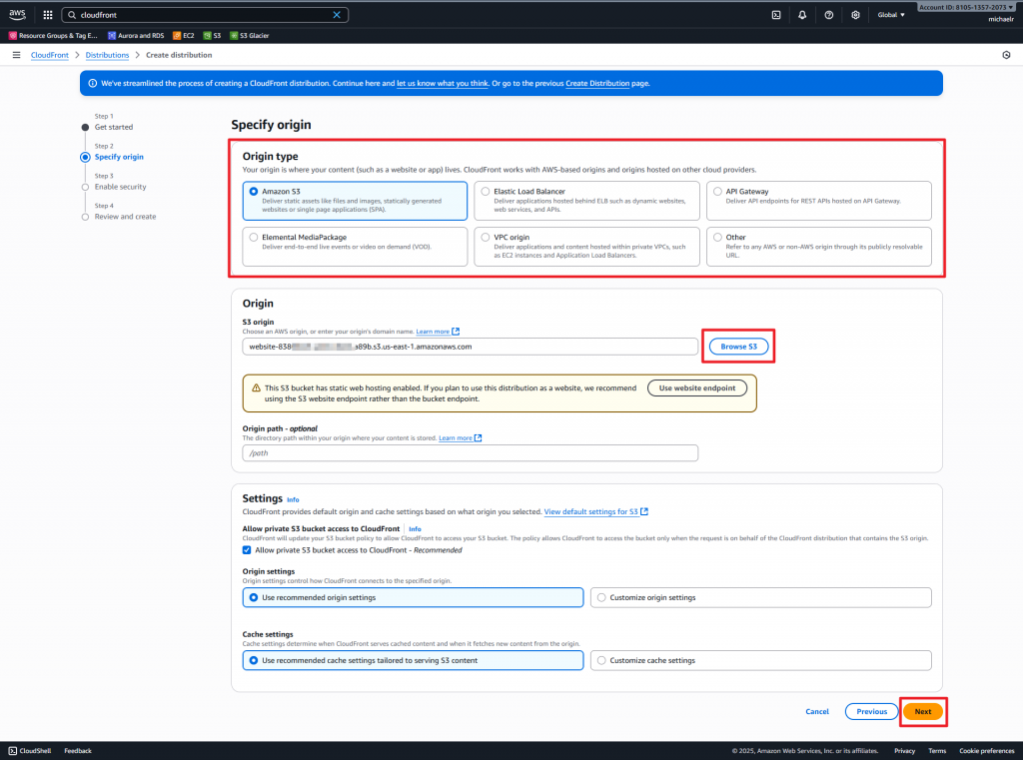Toggle Allow private S3 bucket access checkbox

click(x=247, y=550)
